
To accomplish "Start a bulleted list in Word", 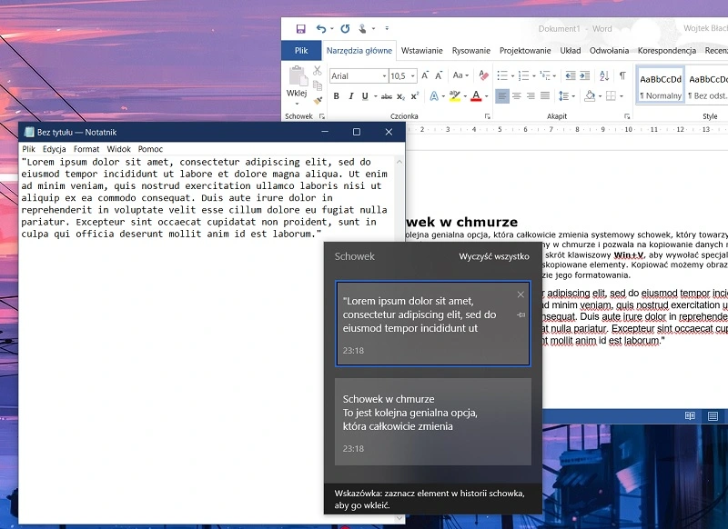I will click(x=503, y=75).
